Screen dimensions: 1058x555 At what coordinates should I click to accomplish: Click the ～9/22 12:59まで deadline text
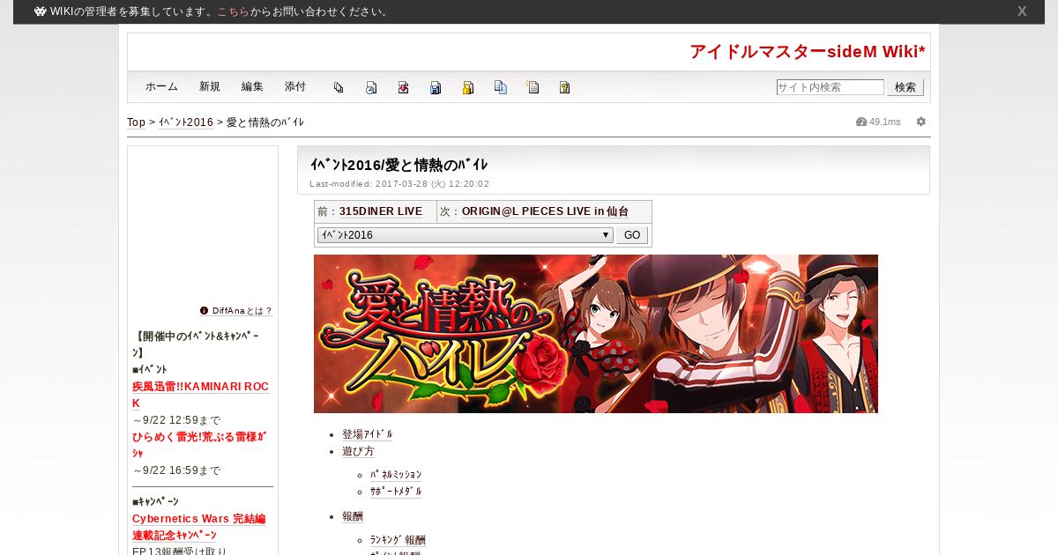[176, 420]
